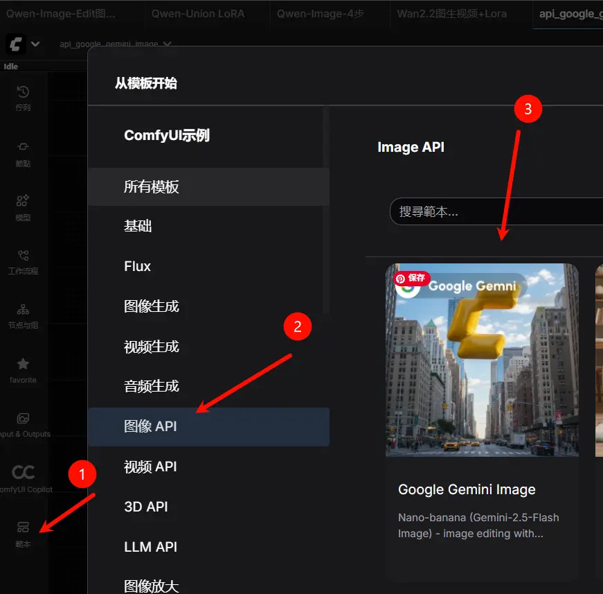Open the Google Gemini Image template card

481,360
